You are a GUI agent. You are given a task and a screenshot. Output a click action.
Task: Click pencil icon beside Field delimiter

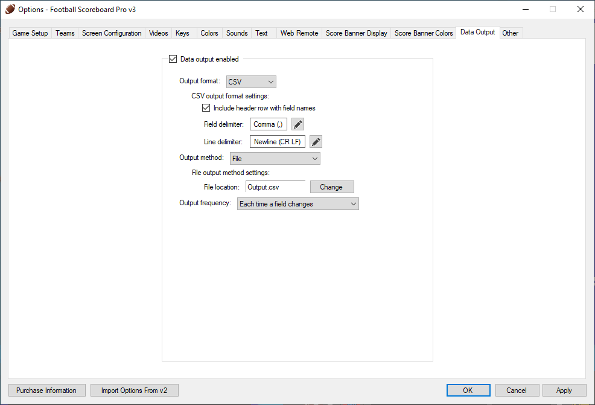(297, 124)
